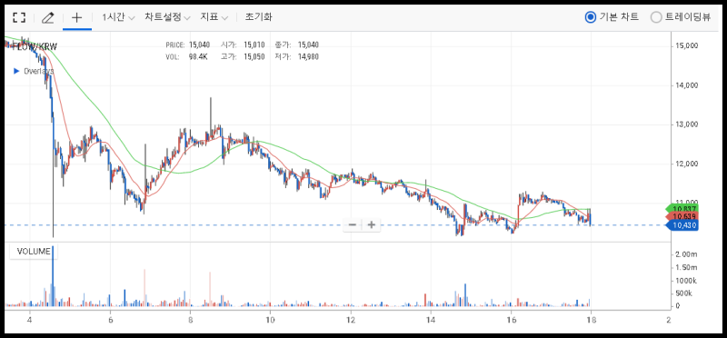The height and width of the screenshot is (338, 727).
Task: Select the 트레이딩뷰 radio button
Action: (656, 17)
